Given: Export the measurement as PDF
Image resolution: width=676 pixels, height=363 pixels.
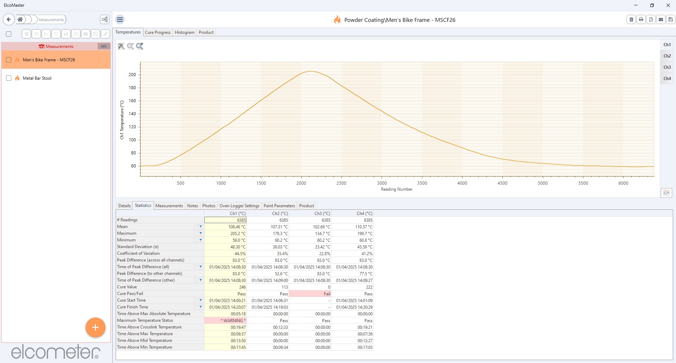Looking at the screenshot, I should click(650, 20).
